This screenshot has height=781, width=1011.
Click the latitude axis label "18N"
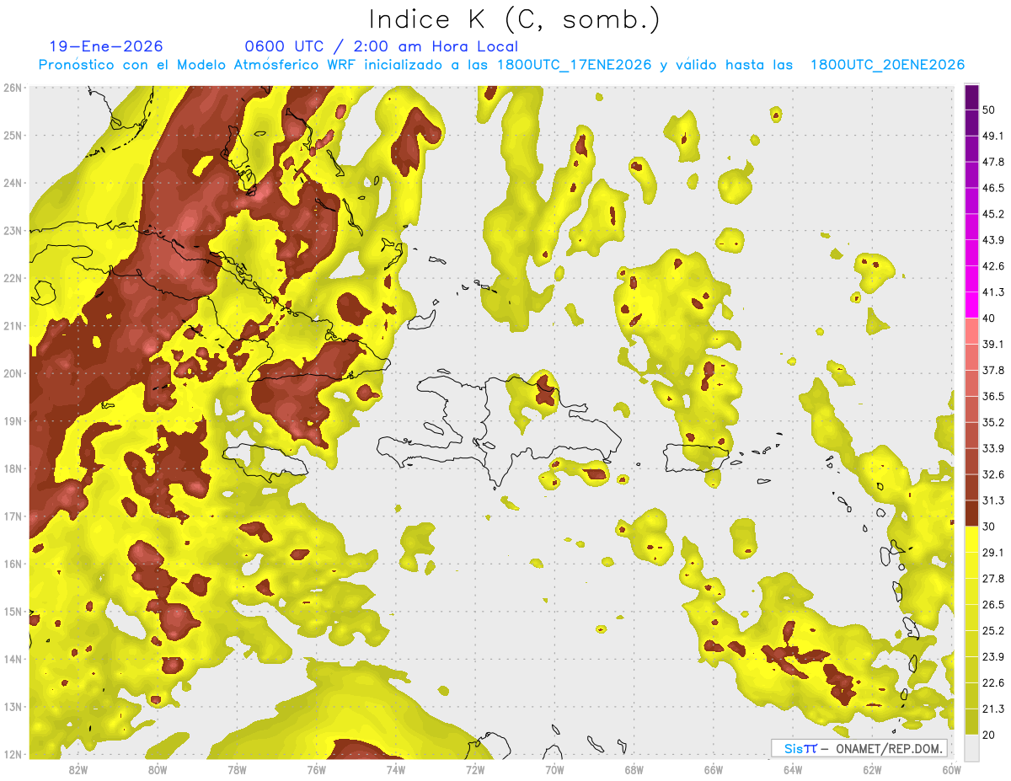coord(13,468)
